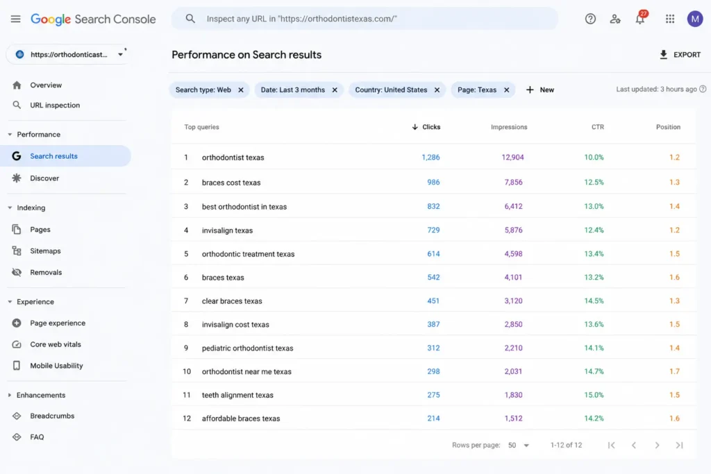Sort by the Position column
This screenshot has height=474, width=711.
point(668,127)
